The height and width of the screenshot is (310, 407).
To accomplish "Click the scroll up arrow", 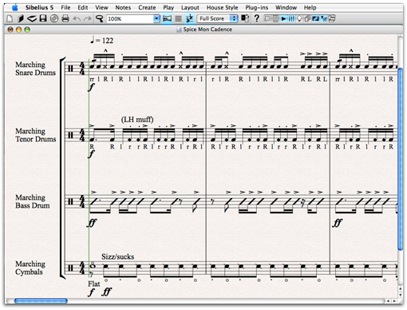I will pyautogui.click(x=400, y=289).
